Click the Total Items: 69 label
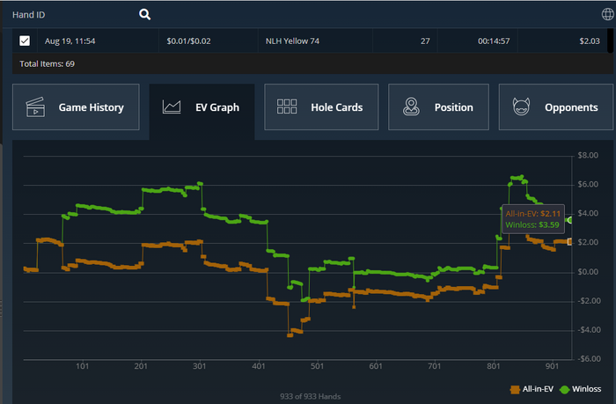Image resolution: width=616 pixels, height=404 pixels. click(x=48, y=63)
